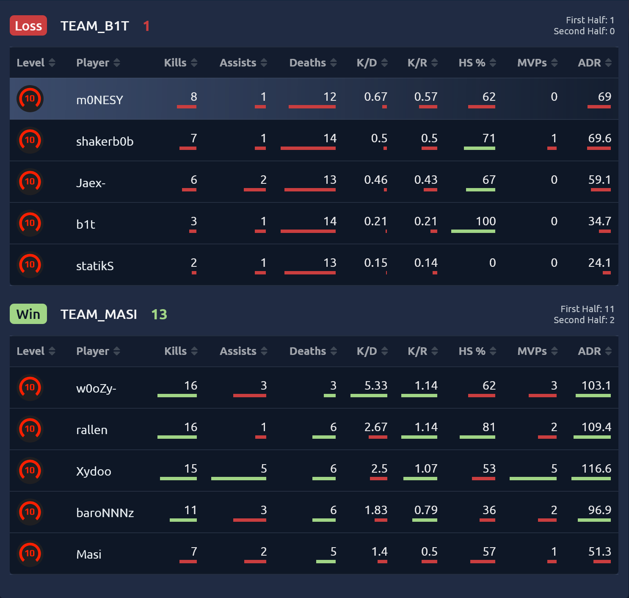
Task: Select the TEAM_MASI team name
Action: coord(99,315)
